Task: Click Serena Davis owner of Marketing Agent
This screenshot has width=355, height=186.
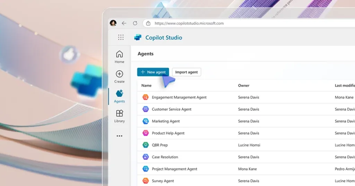Action: 249,121
